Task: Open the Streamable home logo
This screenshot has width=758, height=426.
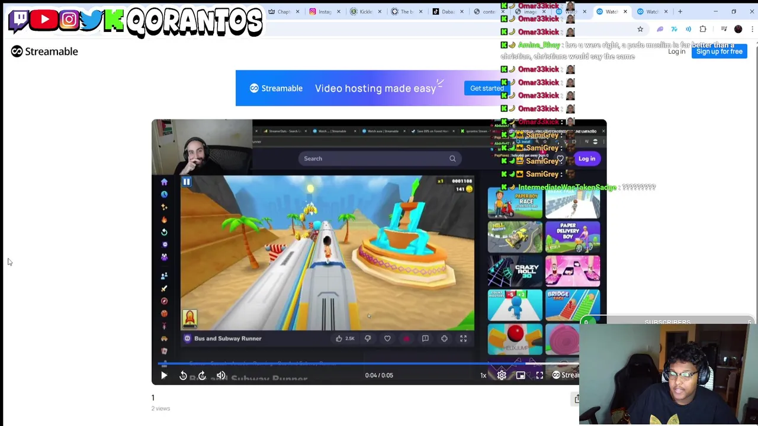Action: pos(44,51)
